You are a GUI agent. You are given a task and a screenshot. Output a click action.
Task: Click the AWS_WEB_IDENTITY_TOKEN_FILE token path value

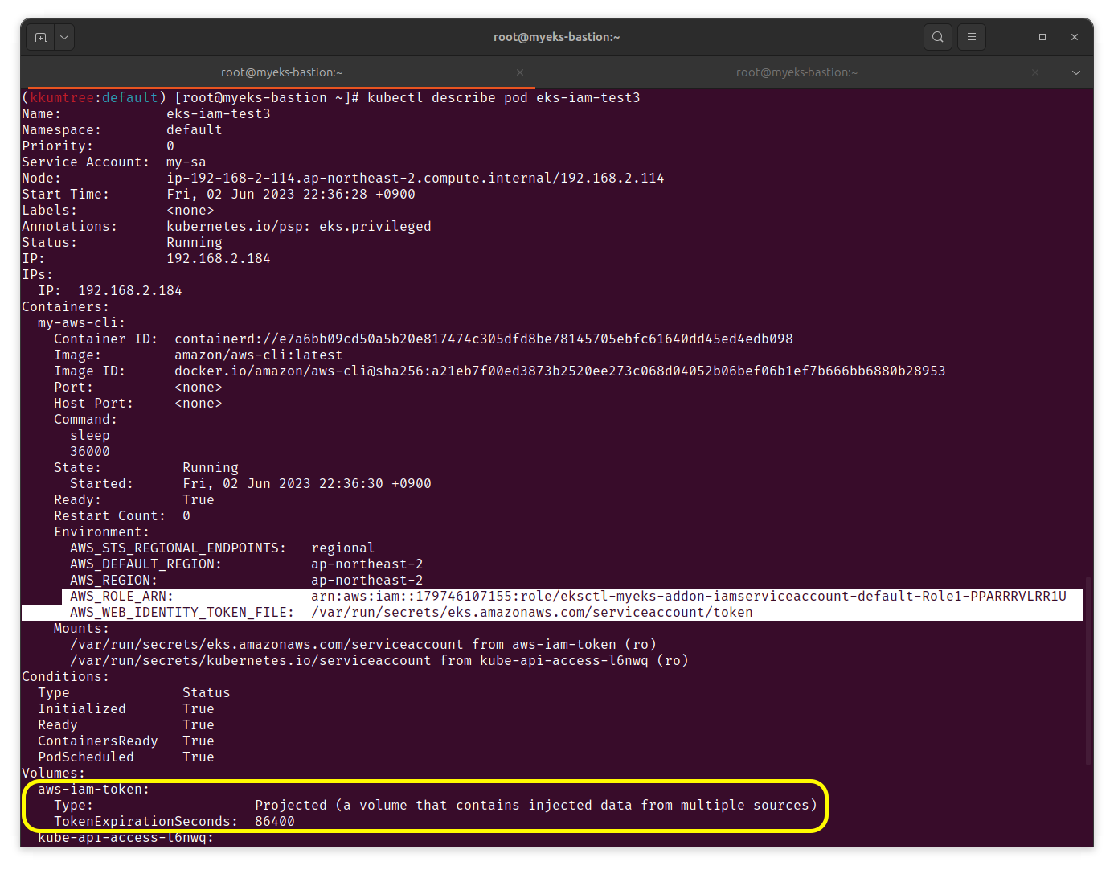(x=532, y=612)
